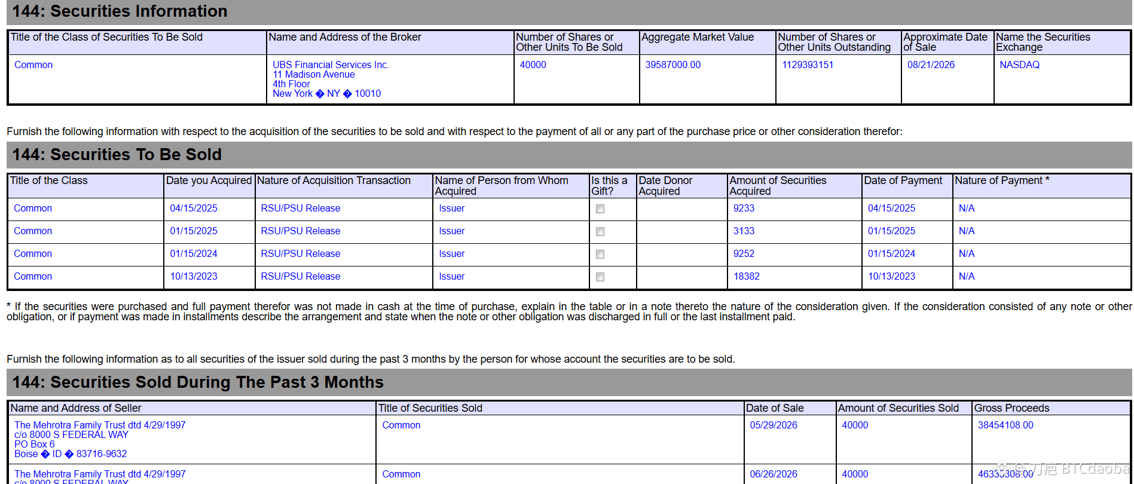Image resolution: width=1134 pixels, height=484 pixels.
Task: Select "c/o 8000 S FEDERAL WAY" in the 05/29/2026 sale row
Action: pyautogui.click(x=71, y=434)
